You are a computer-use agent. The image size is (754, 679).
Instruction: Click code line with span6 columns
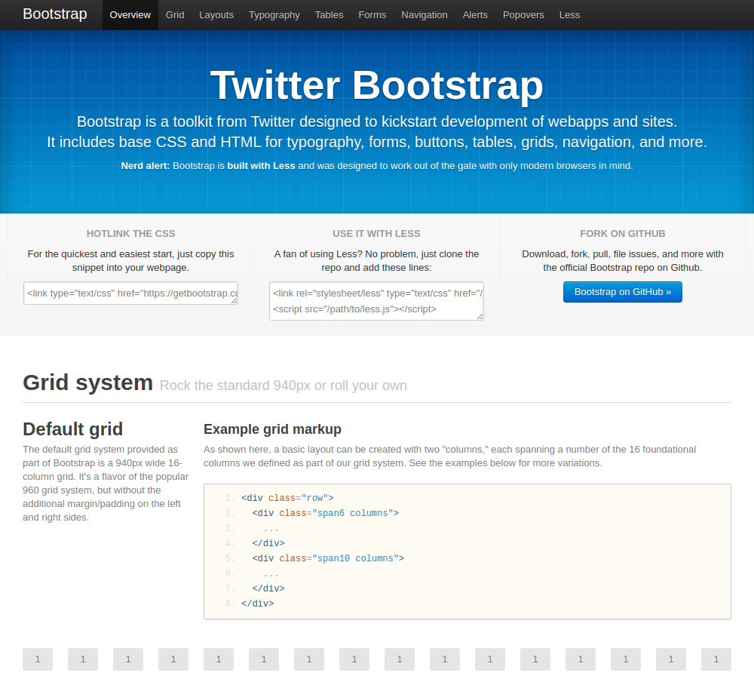pyautogui.click(x=325, y=513)
